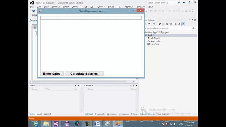Close the Autos panel
This screenshot has height=127, width=226.
(81, 85)
